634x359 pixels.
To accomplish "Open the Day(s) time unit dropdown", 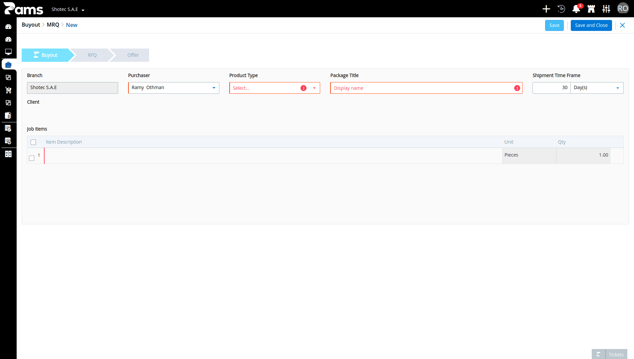I will coord(597,88).
